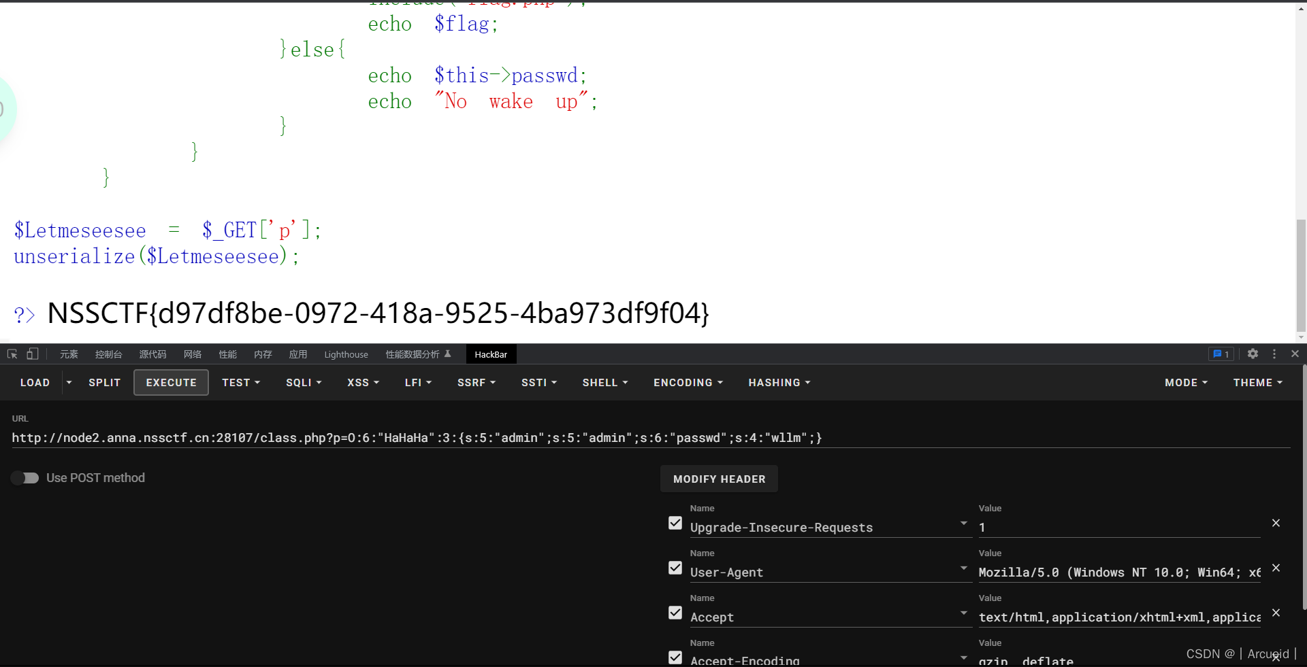Remove the Accept header row

coord(1276,613)
